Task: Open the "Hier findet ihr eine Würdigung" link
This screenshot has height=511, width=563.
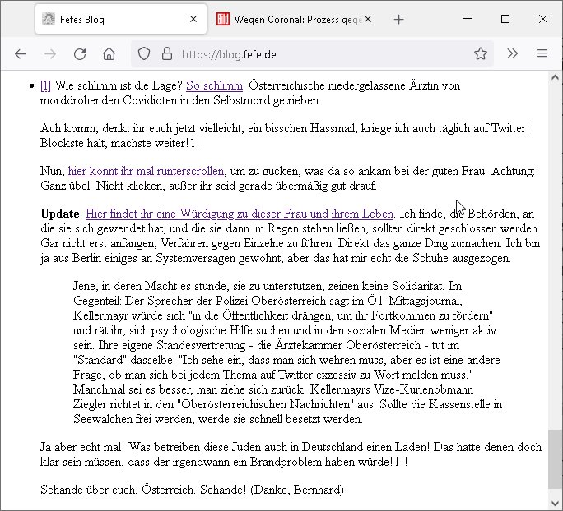Action: tap(240, 214)
